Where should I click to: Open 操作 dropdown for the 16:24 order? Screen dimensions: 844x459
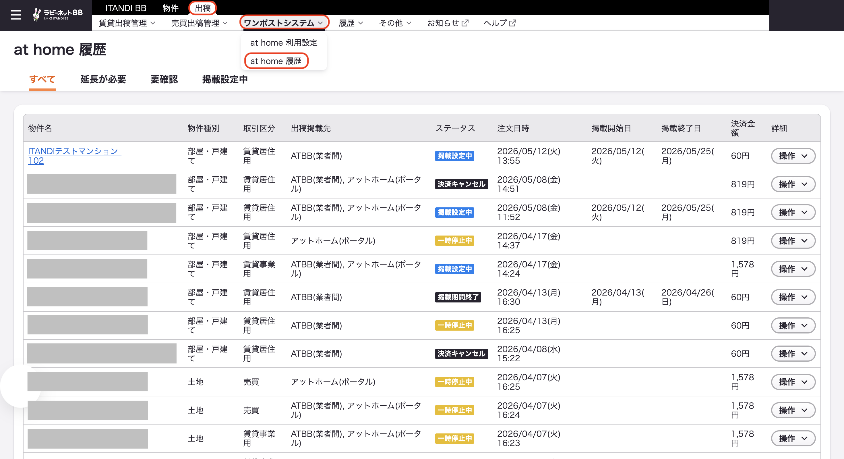(x=793, y=410)
